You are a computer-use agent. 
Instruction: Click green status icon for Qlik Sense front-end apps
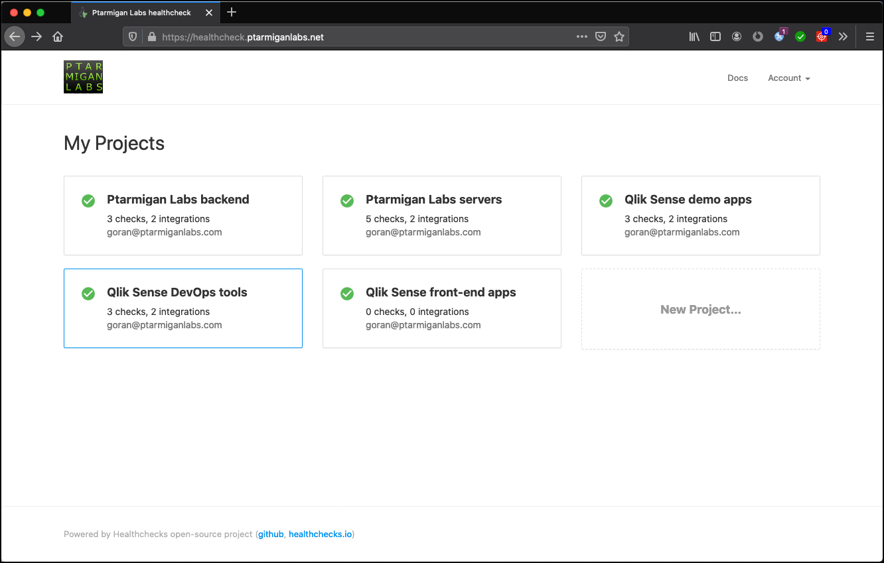point(347,293)
